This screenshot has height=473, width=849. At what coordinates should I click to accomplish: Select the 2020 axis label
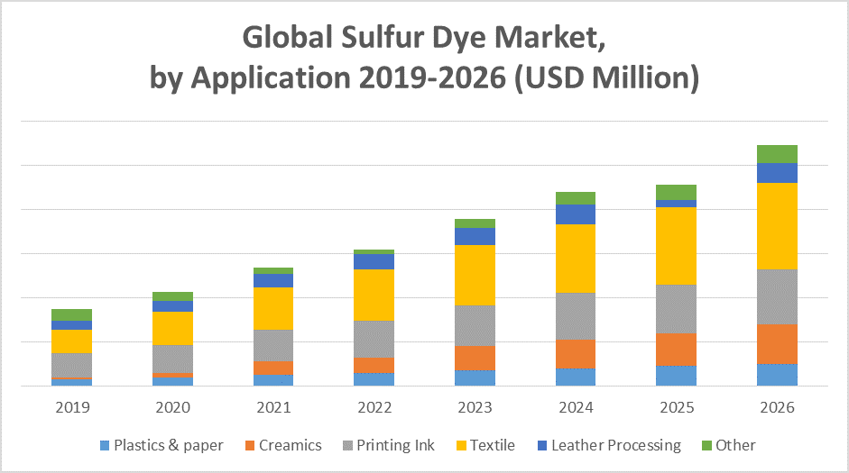click(x=172, y=407)
